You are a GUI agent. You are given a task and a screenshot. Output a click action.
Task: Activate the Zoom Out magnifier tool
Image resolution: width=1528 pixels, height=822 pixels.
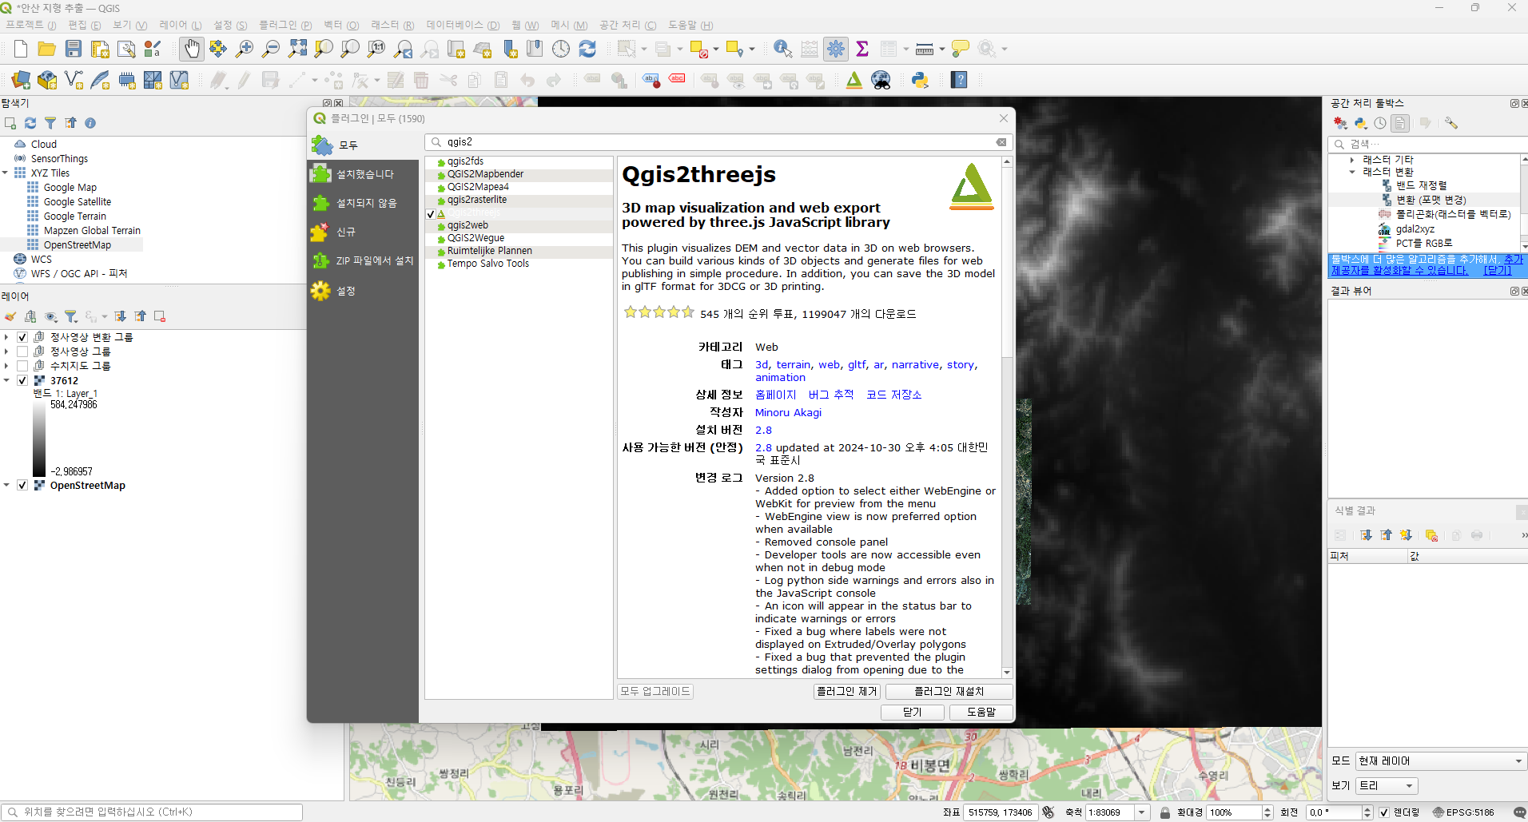click(x=271, y=50)
